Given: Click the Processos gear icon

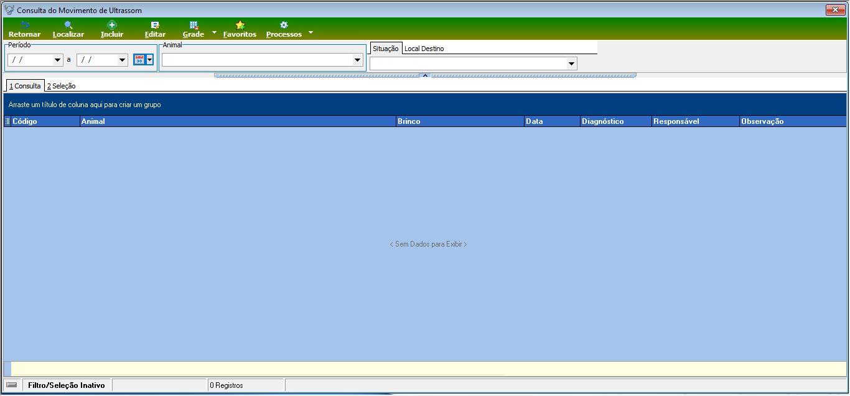Looking at the screenshot, I should pos(284,25).
